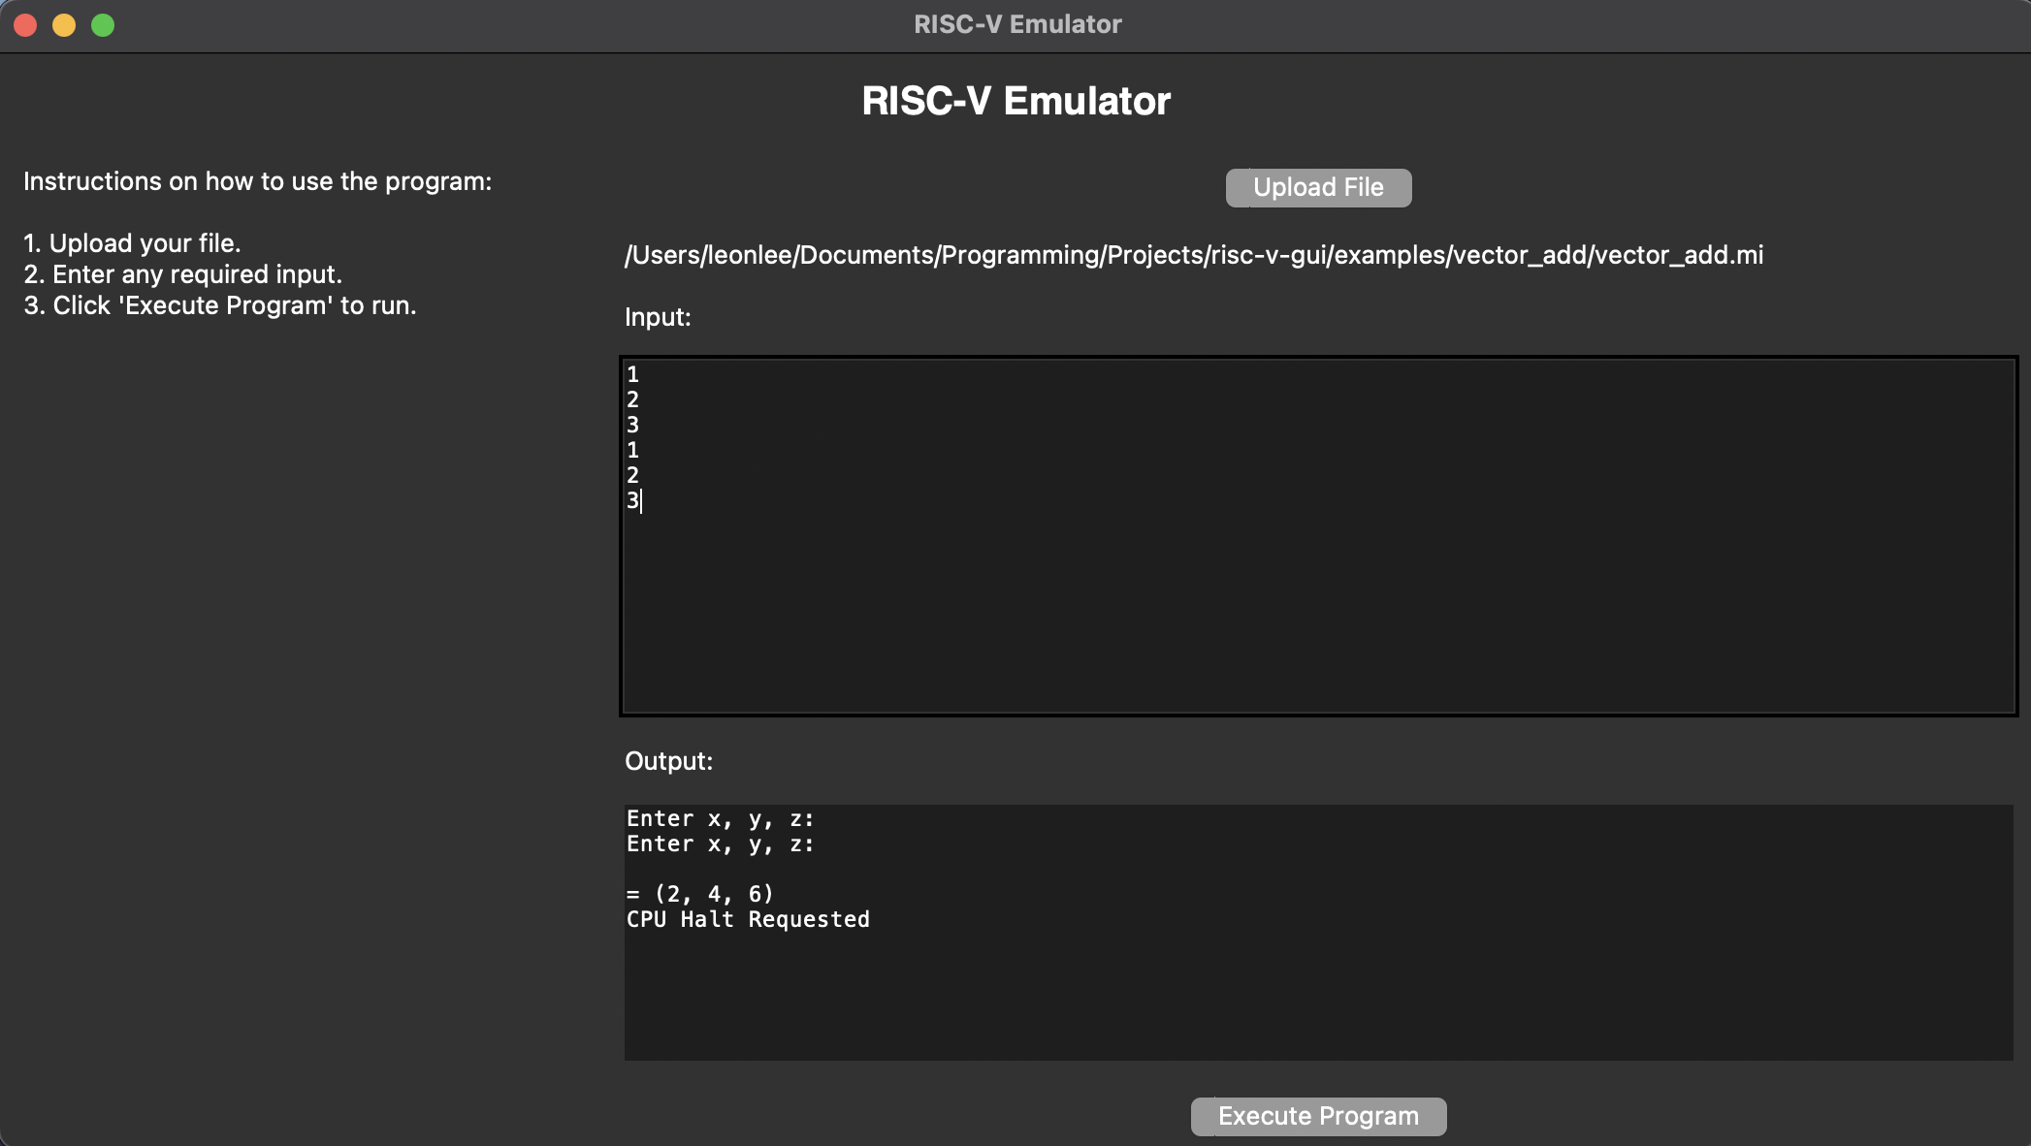
Task: Click the window title bar text
Action: coord(1016,24)
